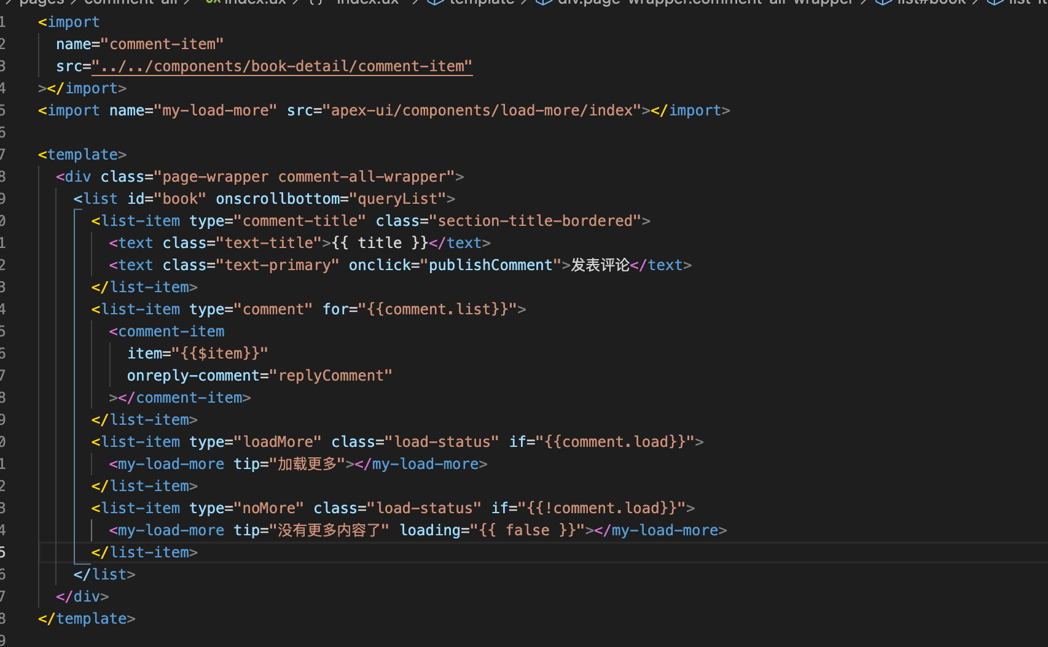This screenshot has width=1048, height=647.
Task: Click the {{ title }} expression
Action: point(380,243)
